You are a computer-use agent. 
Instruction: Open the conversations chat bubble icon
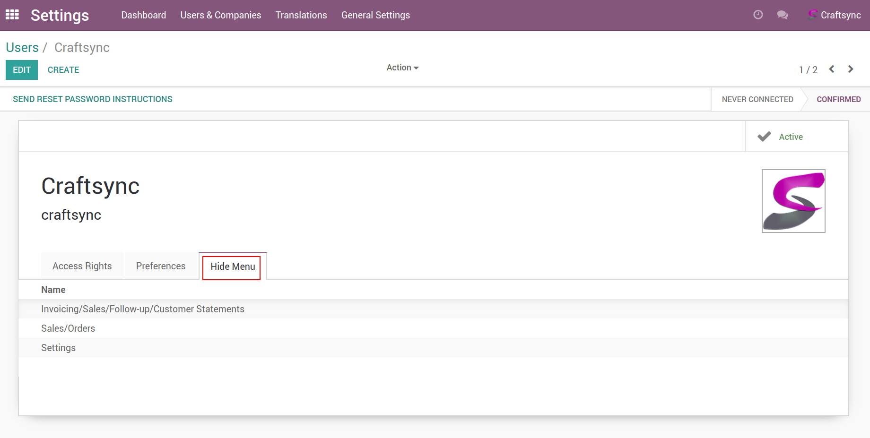pos(783,15)
